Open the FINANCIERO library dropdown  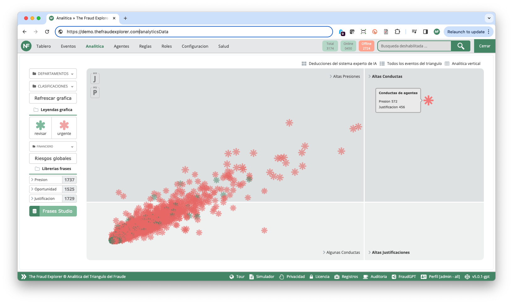coord(53,147)
